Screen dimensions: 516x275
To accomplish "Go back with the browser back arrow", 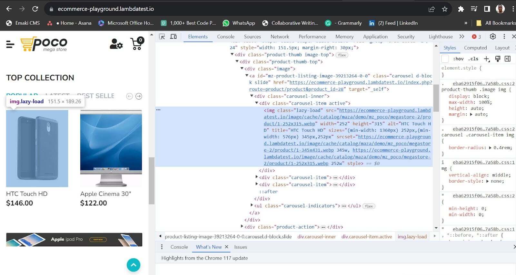I will point(9,9).
